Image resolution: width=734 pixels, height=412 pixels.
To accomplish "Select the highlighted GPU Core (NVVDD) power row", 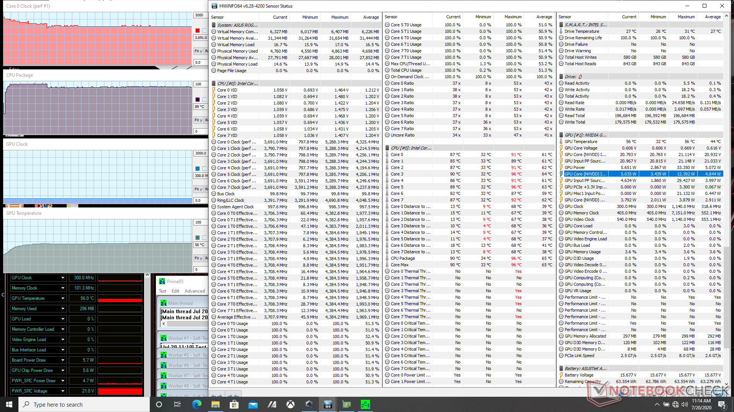I will pyautogui.click(x=585, y=174).
